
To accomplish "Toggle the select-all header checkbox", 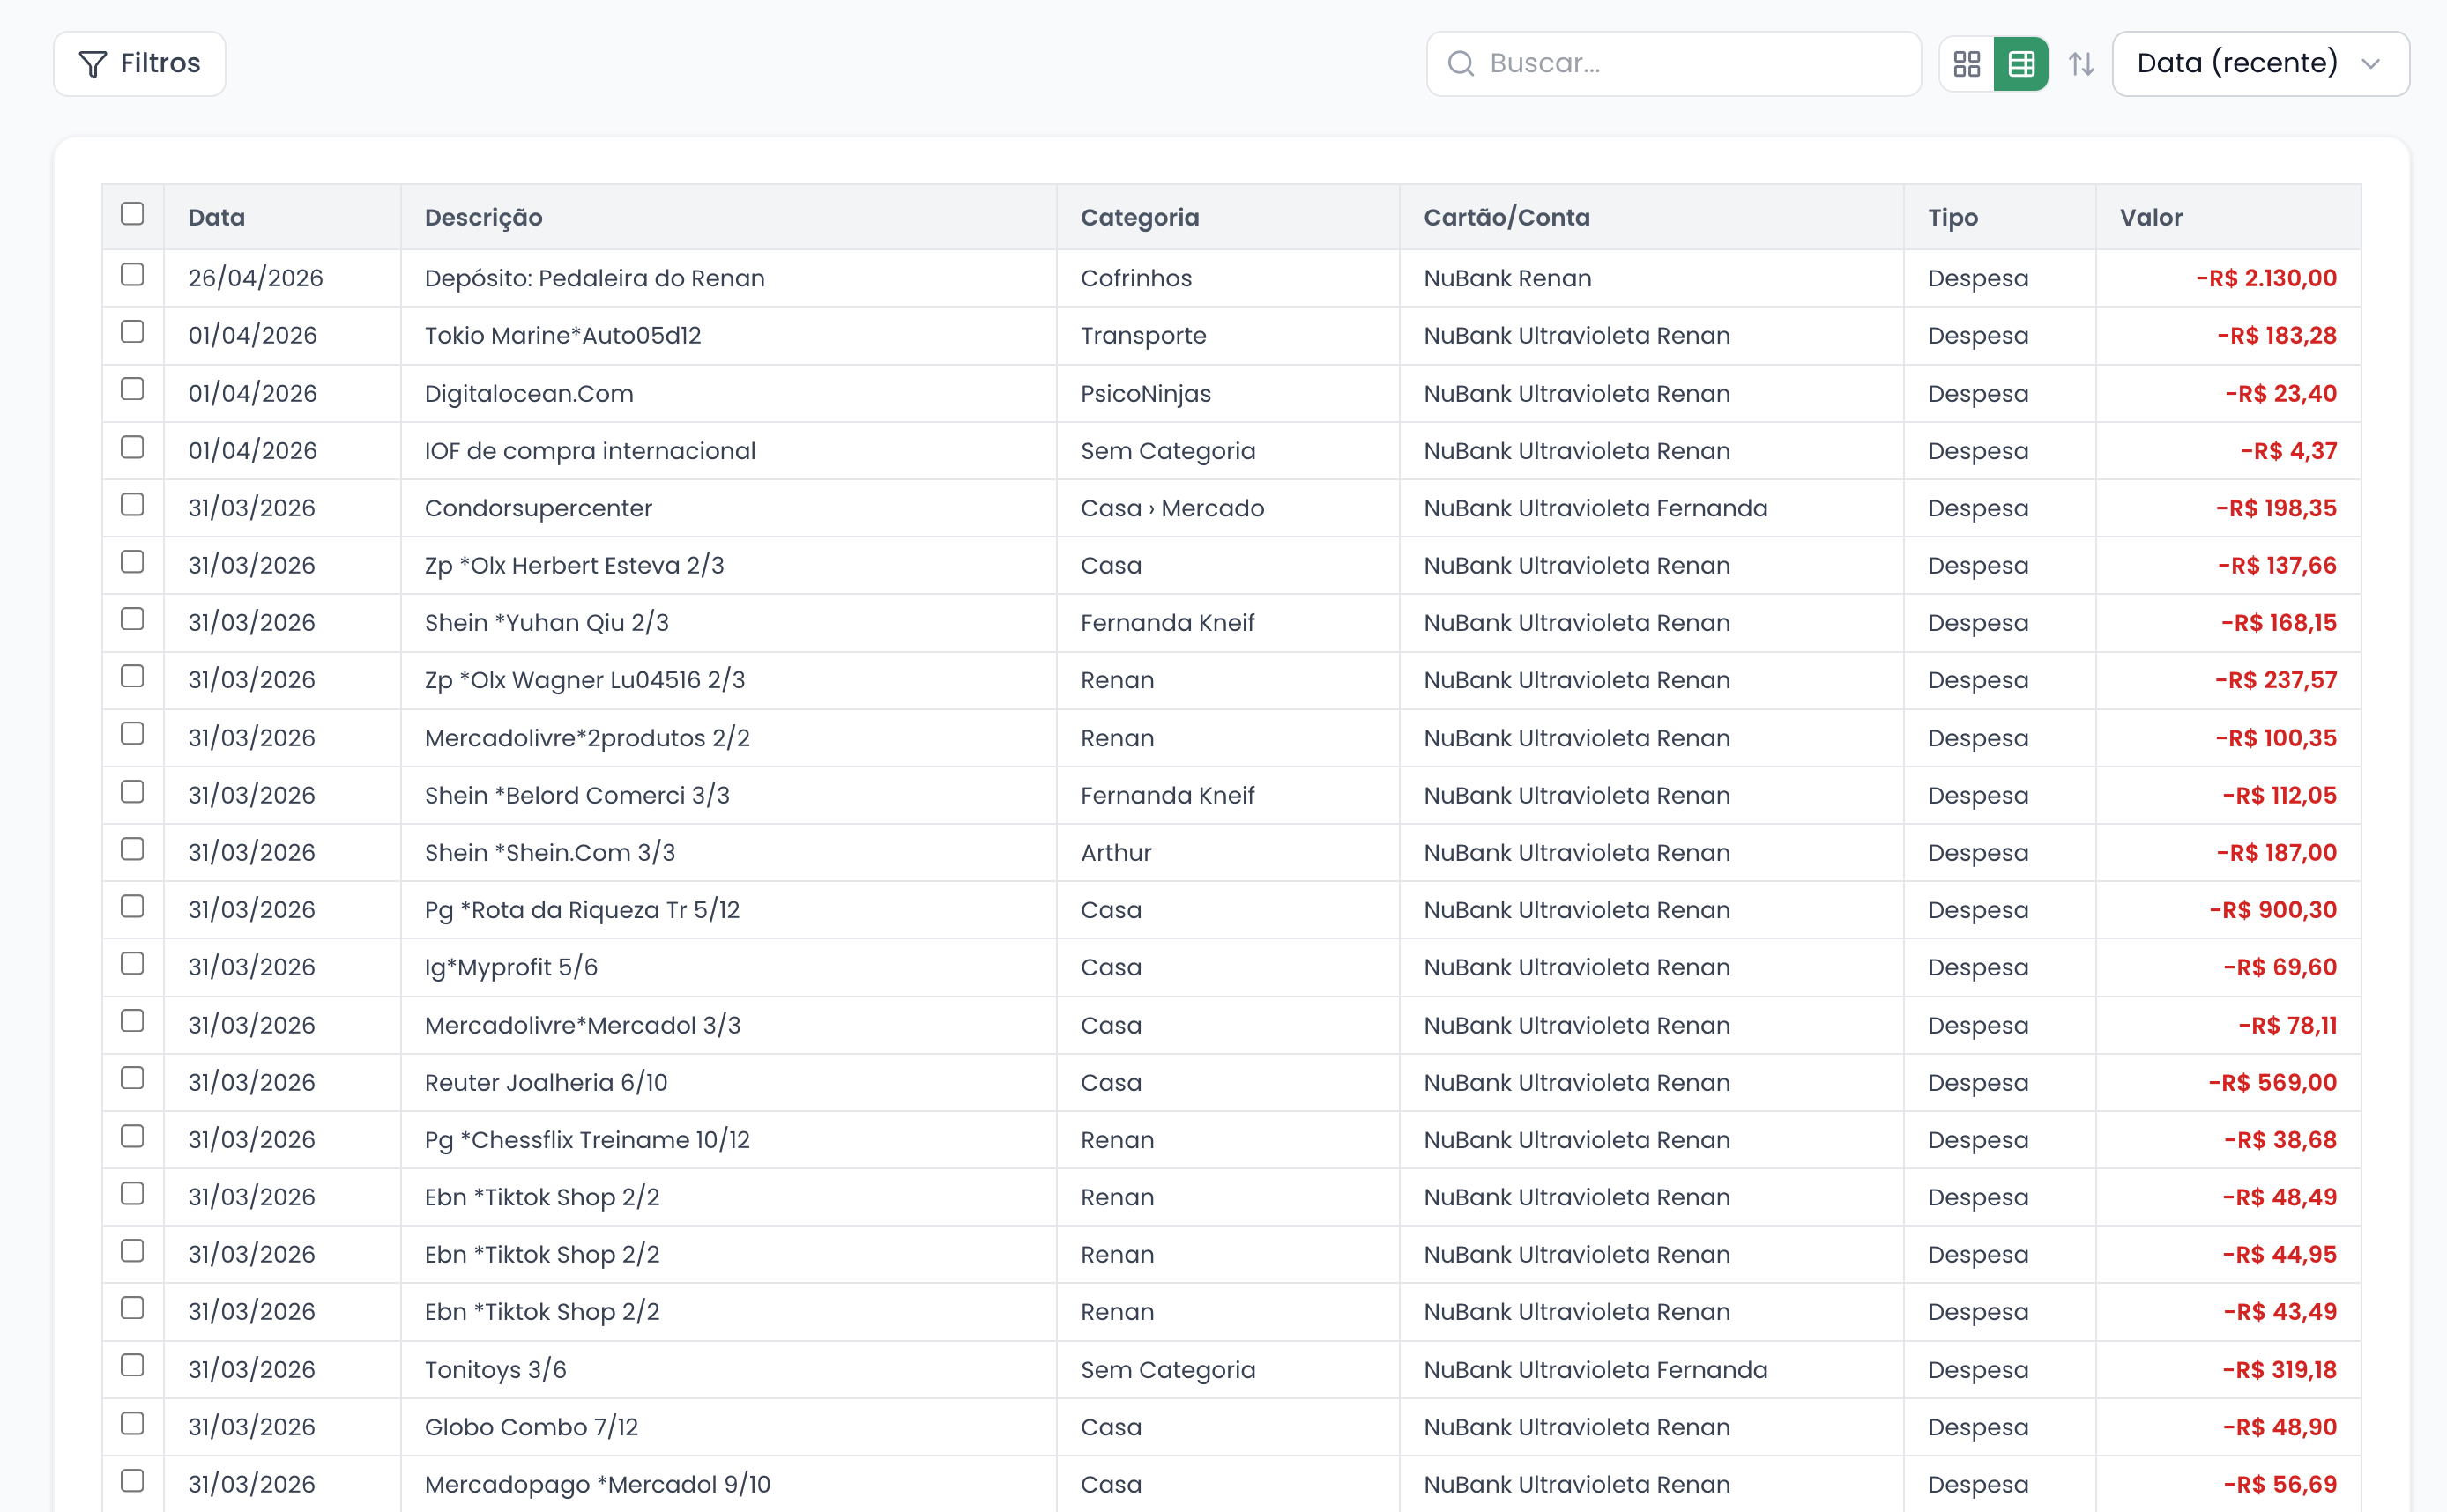I will pyautogui.click(x=132, y=214).
